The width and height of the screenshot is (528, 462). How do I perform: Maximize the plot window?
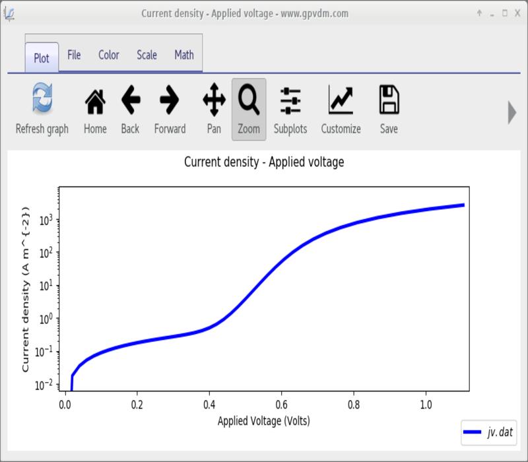click(505, 13)
